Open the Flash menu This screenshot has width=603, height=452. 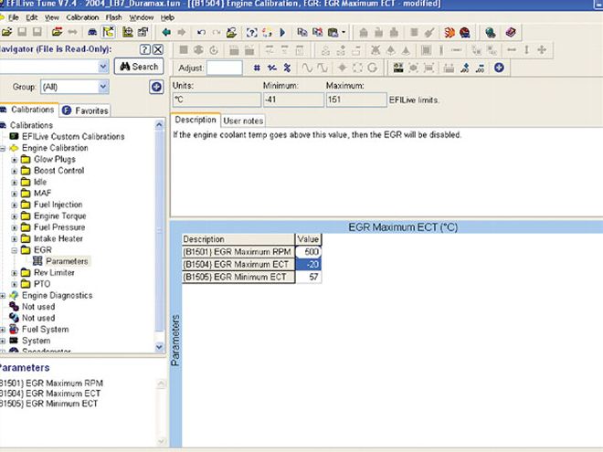pyautogui.click(x=114, y=17)
